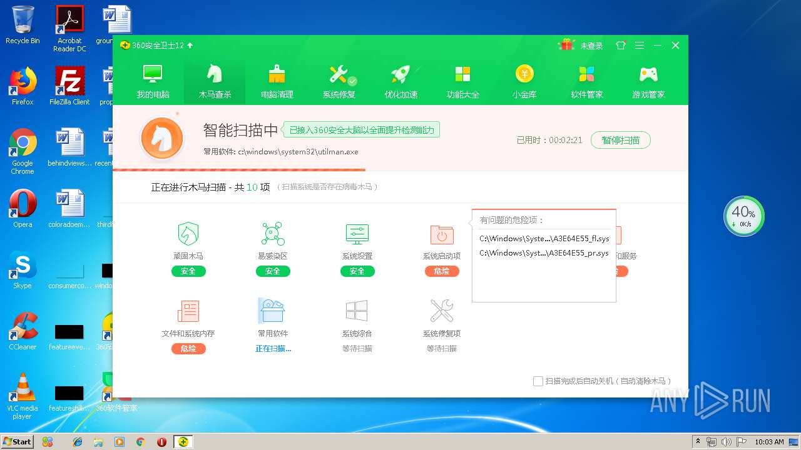
Task: Open the skin (shirt) icon in title bar
Action: pyautogui.click(x=621, y=46)
